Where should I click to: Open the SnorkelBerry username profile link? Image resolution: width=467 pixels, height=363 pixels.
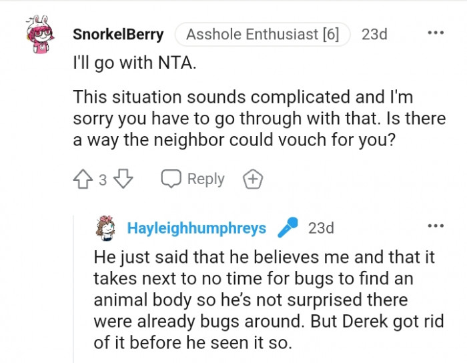[x=118, y=35]
